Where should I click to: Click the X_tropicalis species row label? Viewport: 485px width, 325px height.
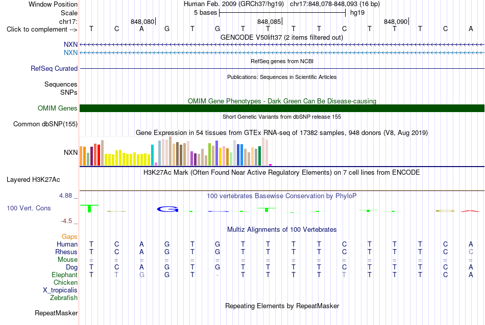click(60, 290)
